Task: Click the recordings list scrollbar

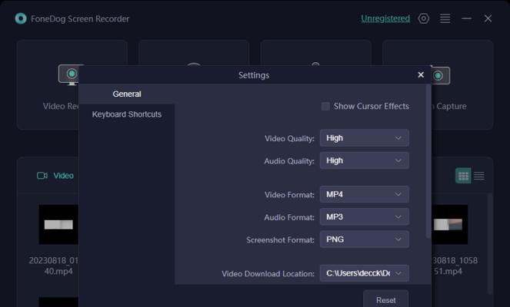Action: click(490, 243)
